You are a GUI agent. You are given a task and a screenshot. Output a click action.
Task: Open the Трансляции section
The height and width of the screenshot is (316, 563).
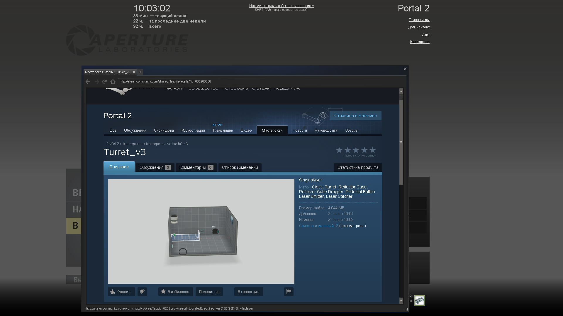click(223, 130)
